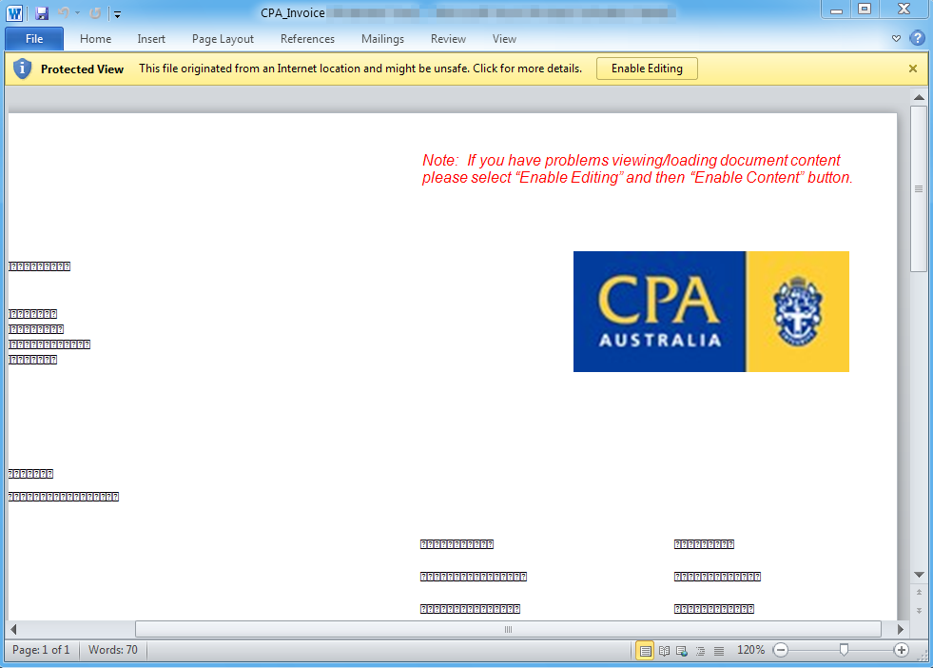Click the vertical scrollbar thumb
The image size is (933, 668).
(919, 189)
